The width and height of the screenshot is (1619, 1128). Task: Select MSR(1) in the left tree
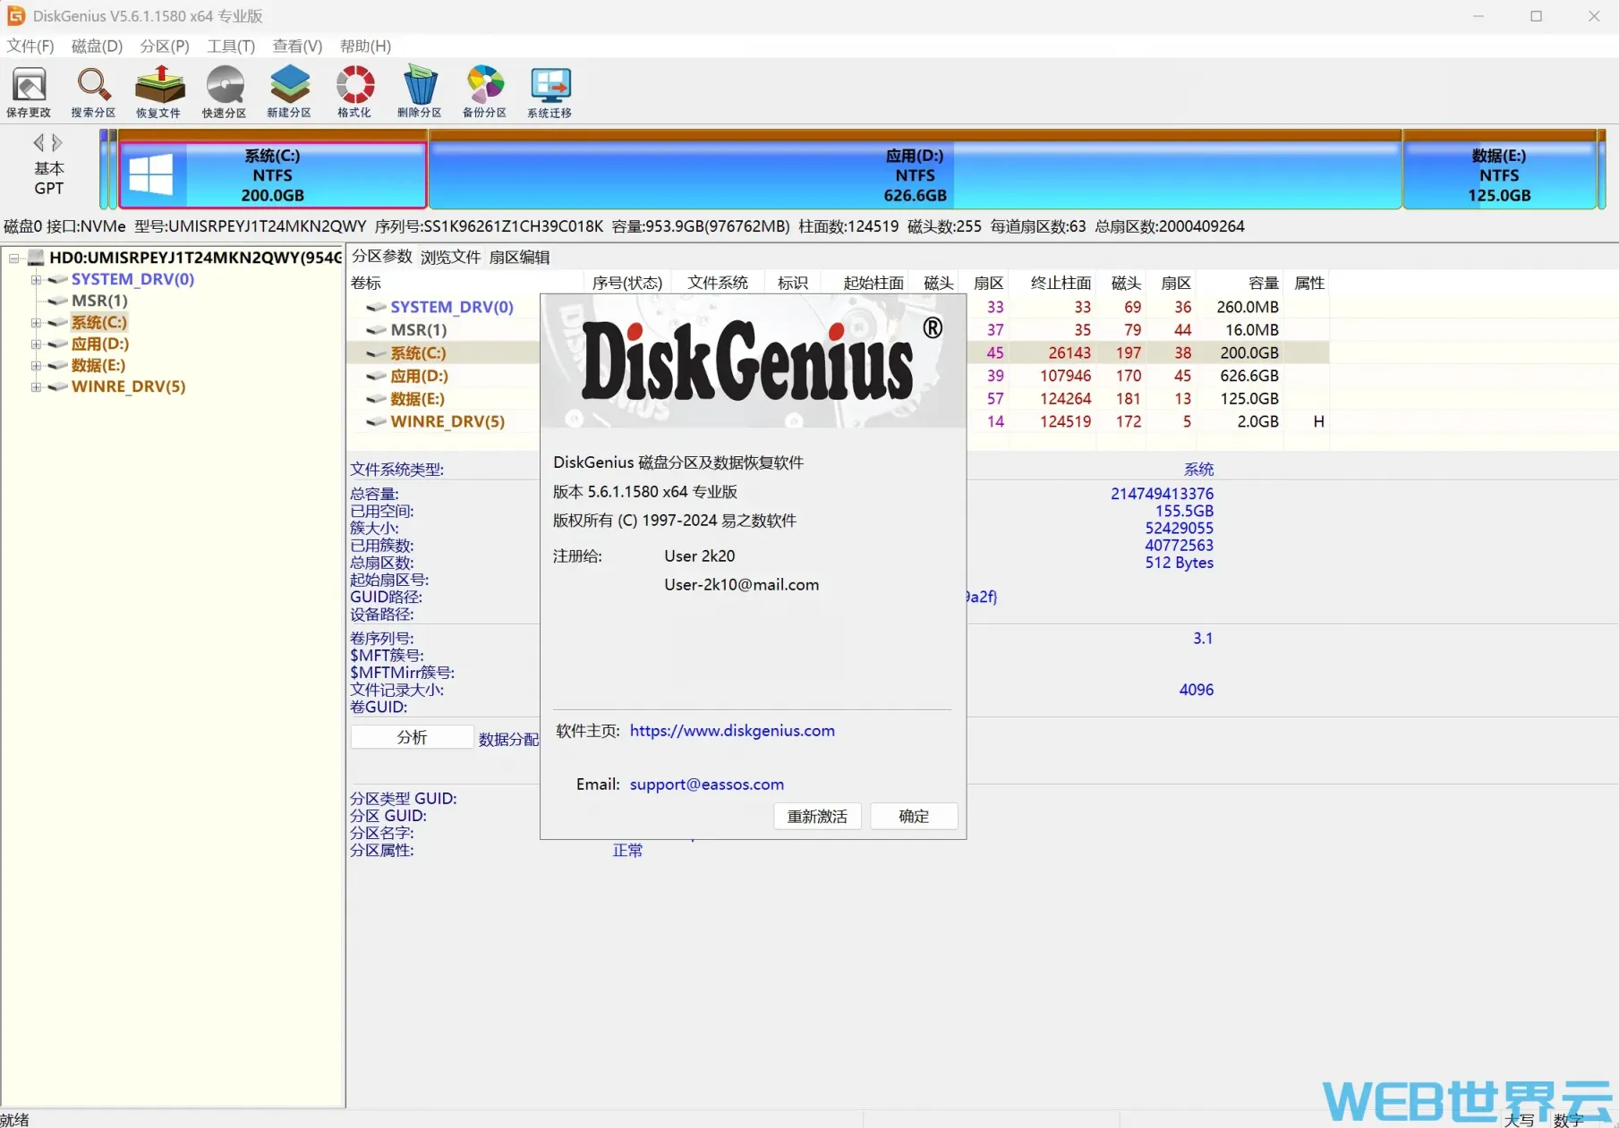pyautogui.click(x=99, y=301)
